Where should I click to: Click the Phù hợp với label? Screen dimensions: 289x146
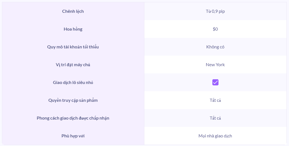[x=73, y=136]
